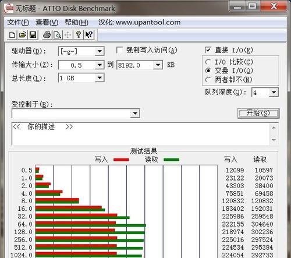Click the context help pointer icon
The height and width of the screenshot is (258, 291).
(x=89, y=35)
